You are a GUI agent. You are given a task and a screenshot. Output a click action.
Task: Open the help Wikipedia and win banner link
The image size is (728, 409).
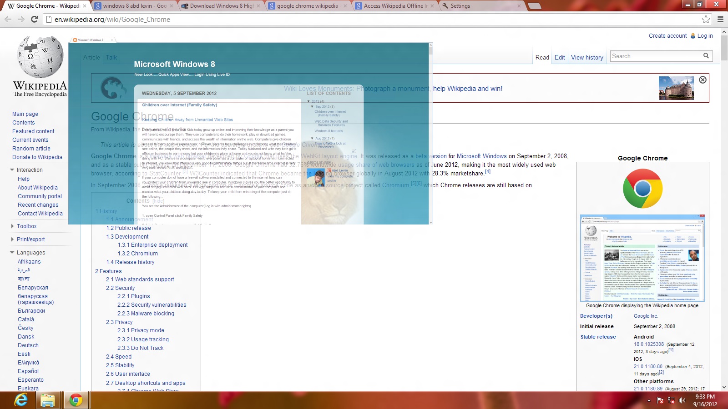tap(468, 89)
